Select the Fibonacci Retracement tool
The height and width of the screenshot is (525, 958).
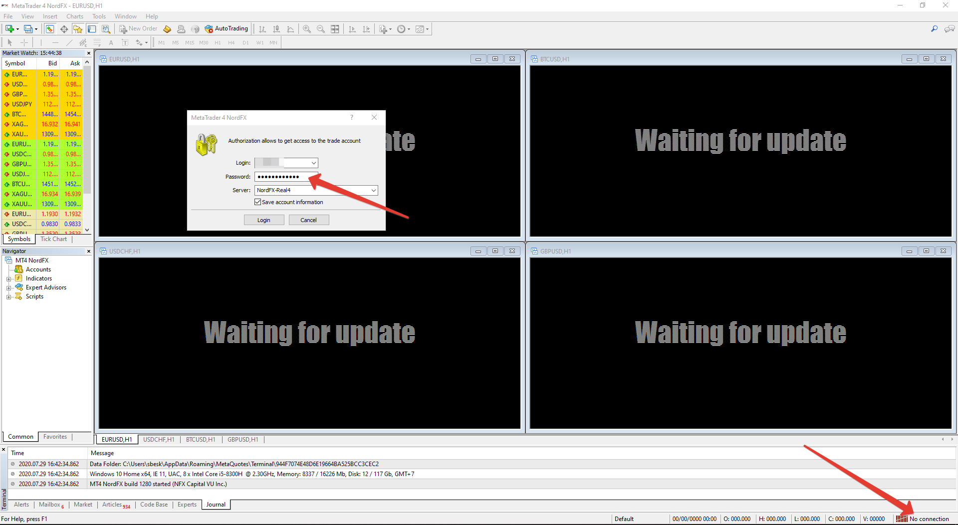[97, 42]
